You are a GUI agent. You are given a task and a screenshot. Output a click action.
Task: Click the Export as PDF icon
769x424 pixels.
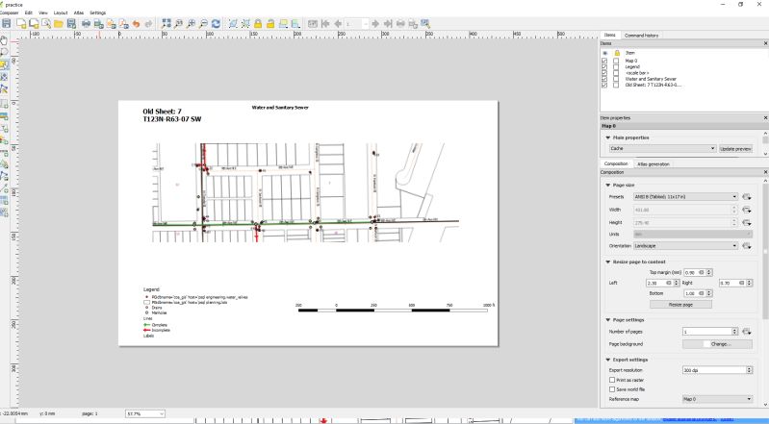click(123, 23)
